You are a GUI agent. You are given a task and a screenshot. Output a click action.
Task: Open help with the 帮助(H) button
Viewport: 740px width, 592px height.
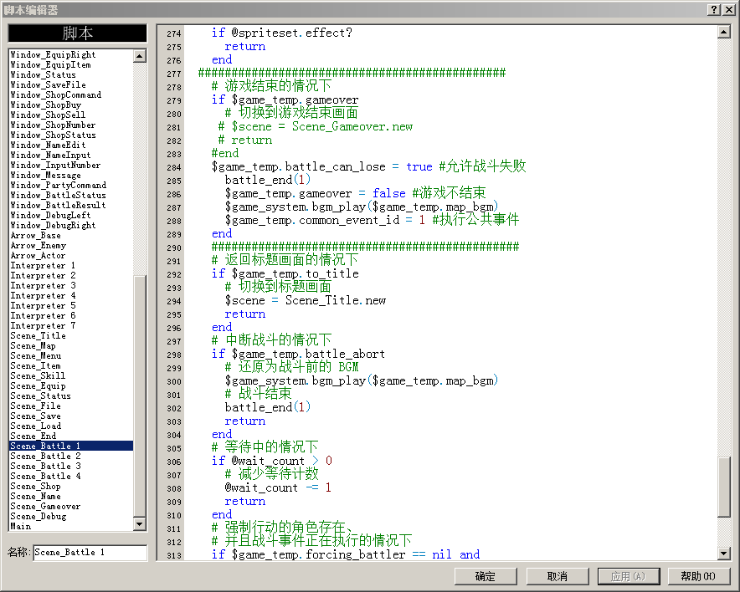coord(698,576)
